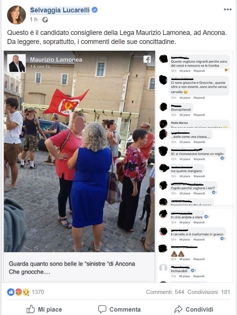
Task: Open the bottom comments screenshot with poop emojis
Action: tap(195, 244)
